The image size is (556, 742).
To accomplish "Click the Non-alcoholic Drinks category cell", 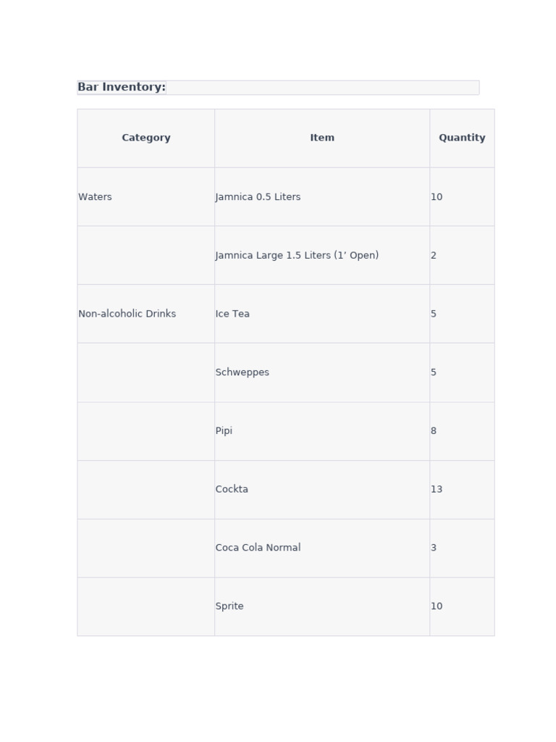I will (146, 314).
